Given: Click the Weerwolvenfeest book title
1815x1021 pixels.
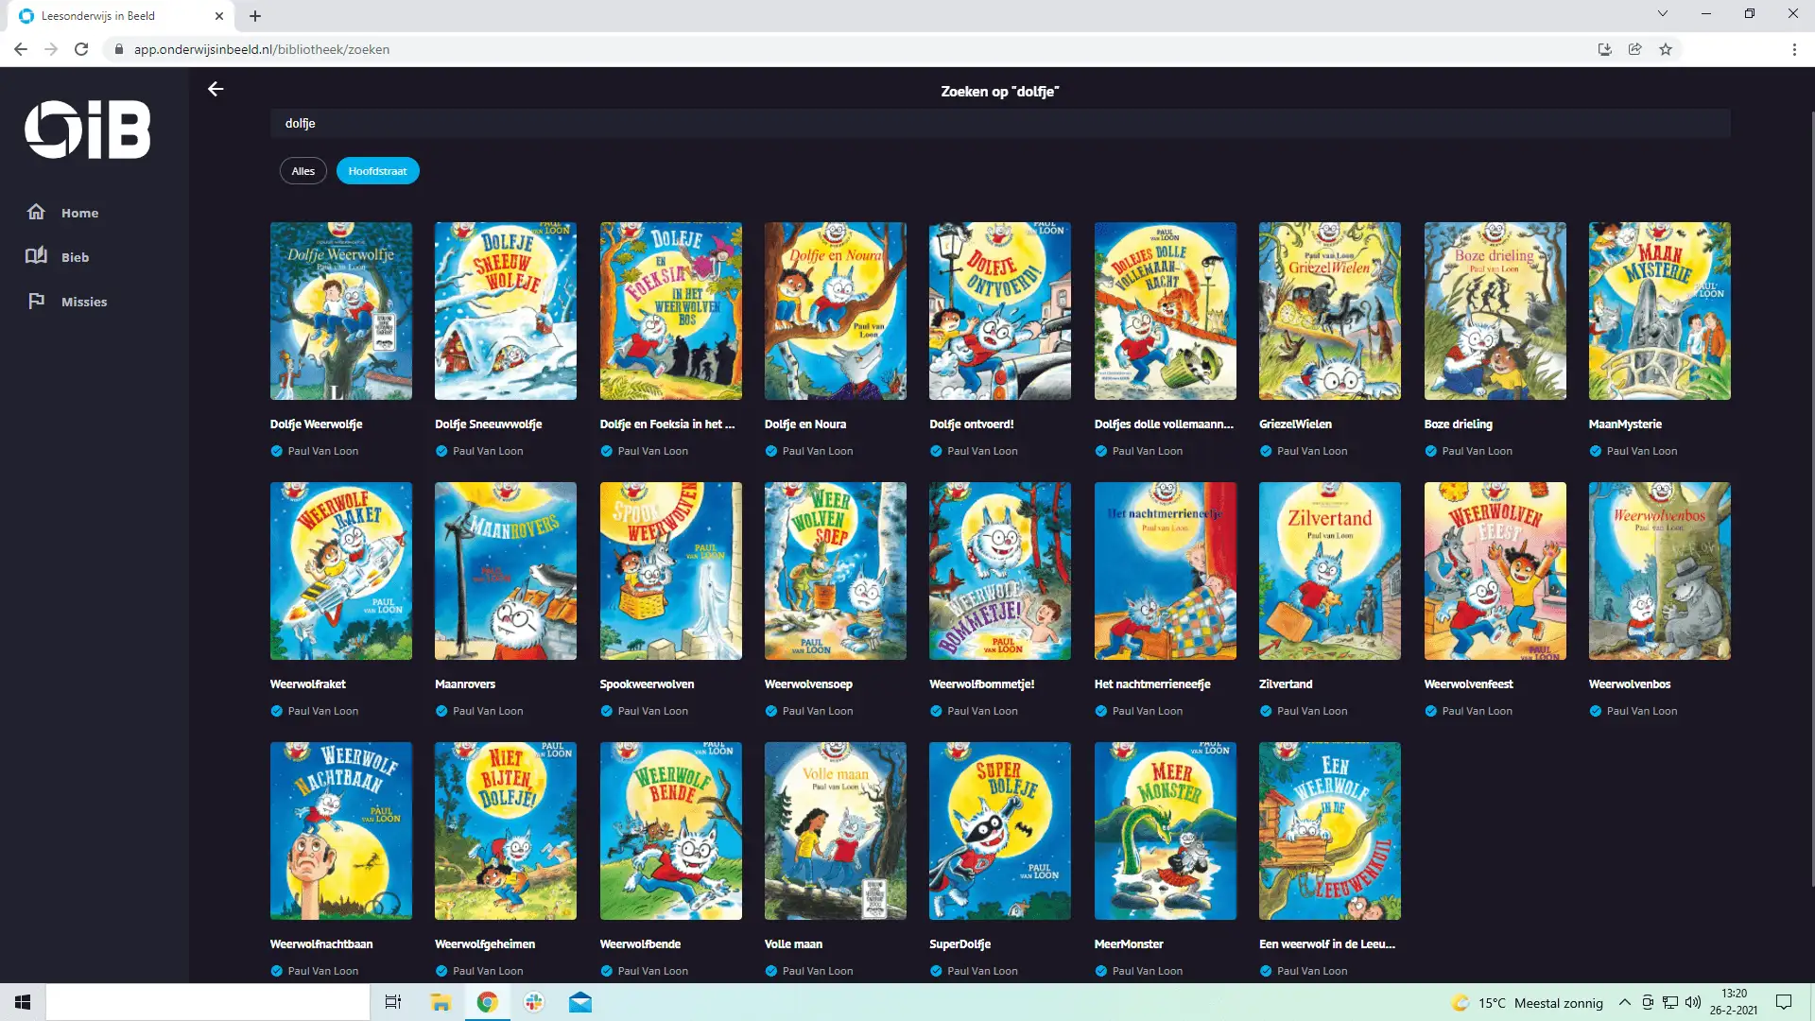Looking at the screenshot, I should click(x=1468, y=684).
